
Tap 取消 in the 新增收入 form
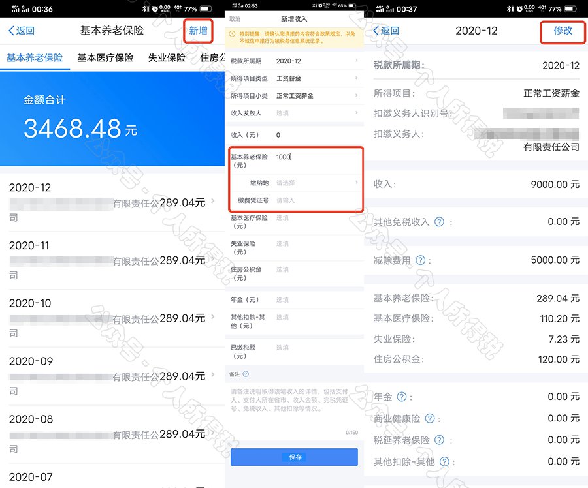(235, 19)
